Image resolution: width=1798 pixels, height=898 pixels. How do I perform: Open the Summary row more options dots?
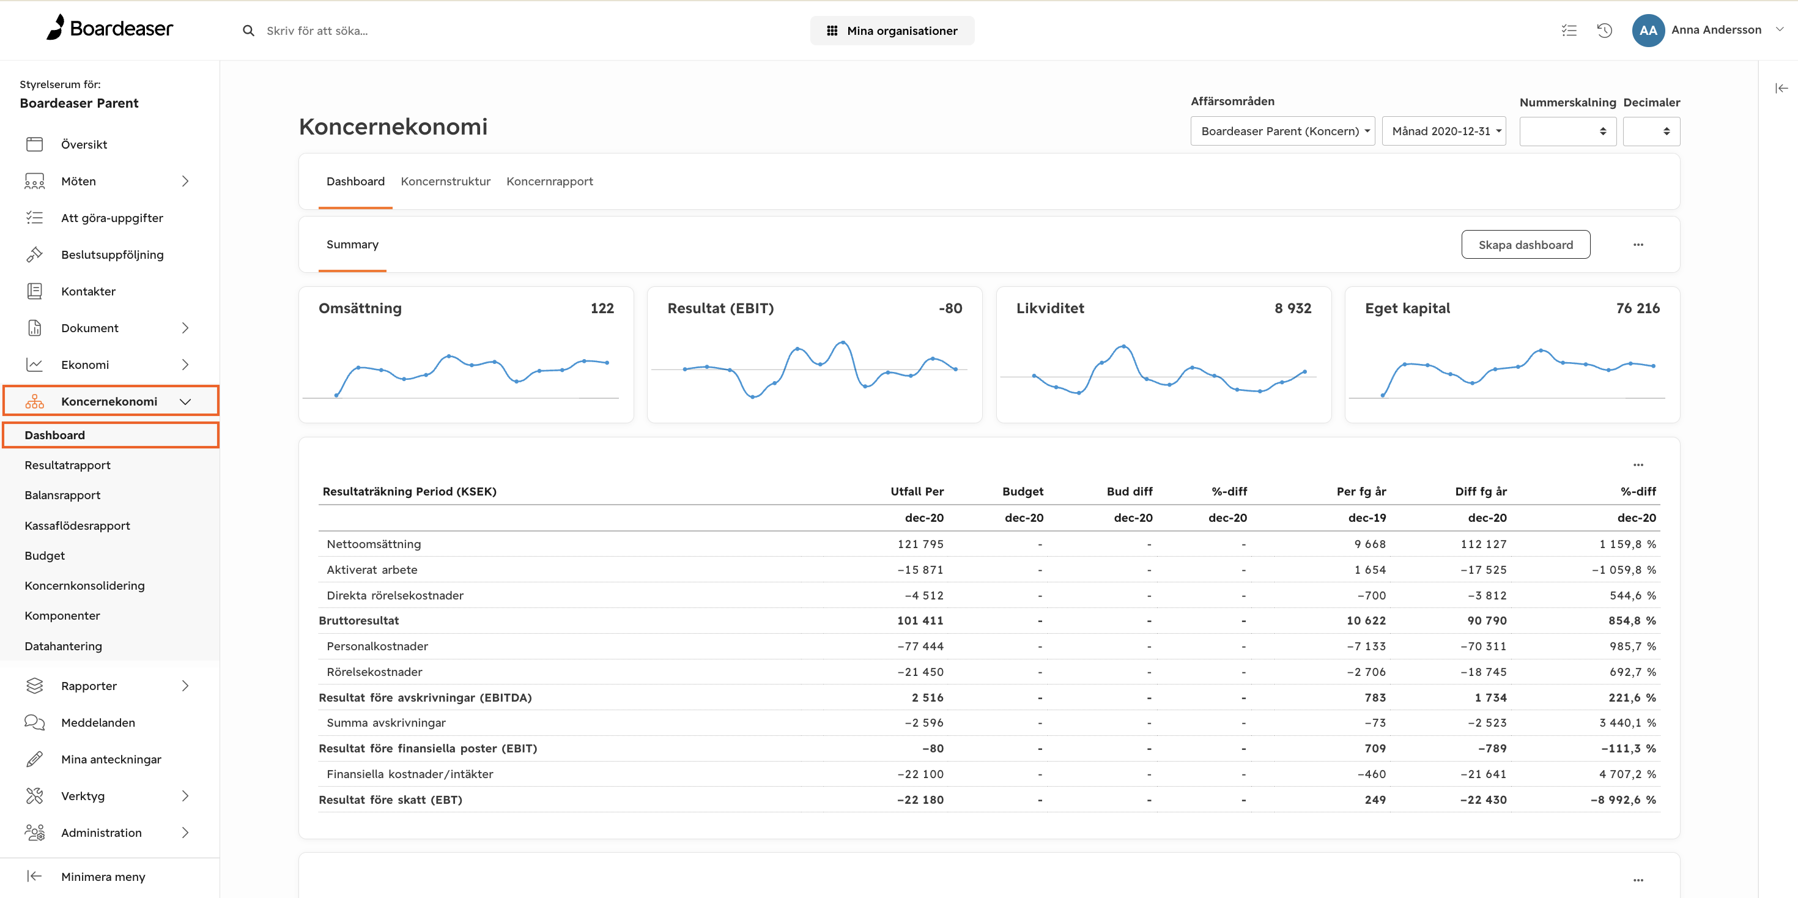(1638, 245)
